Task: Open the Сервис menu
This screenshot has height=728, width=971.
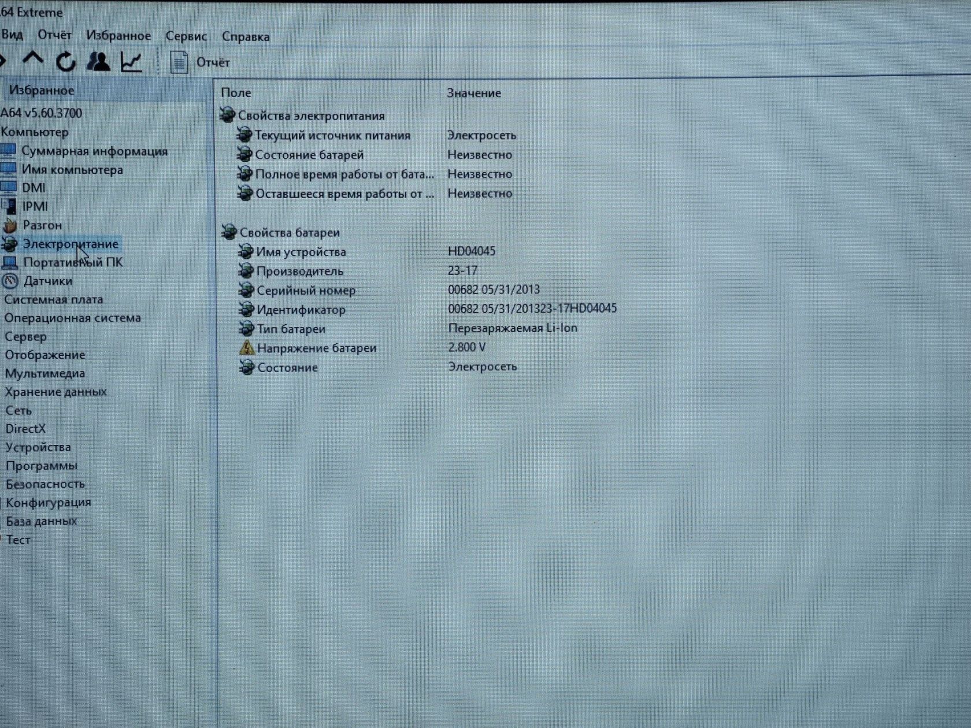Action: [186, 36]
